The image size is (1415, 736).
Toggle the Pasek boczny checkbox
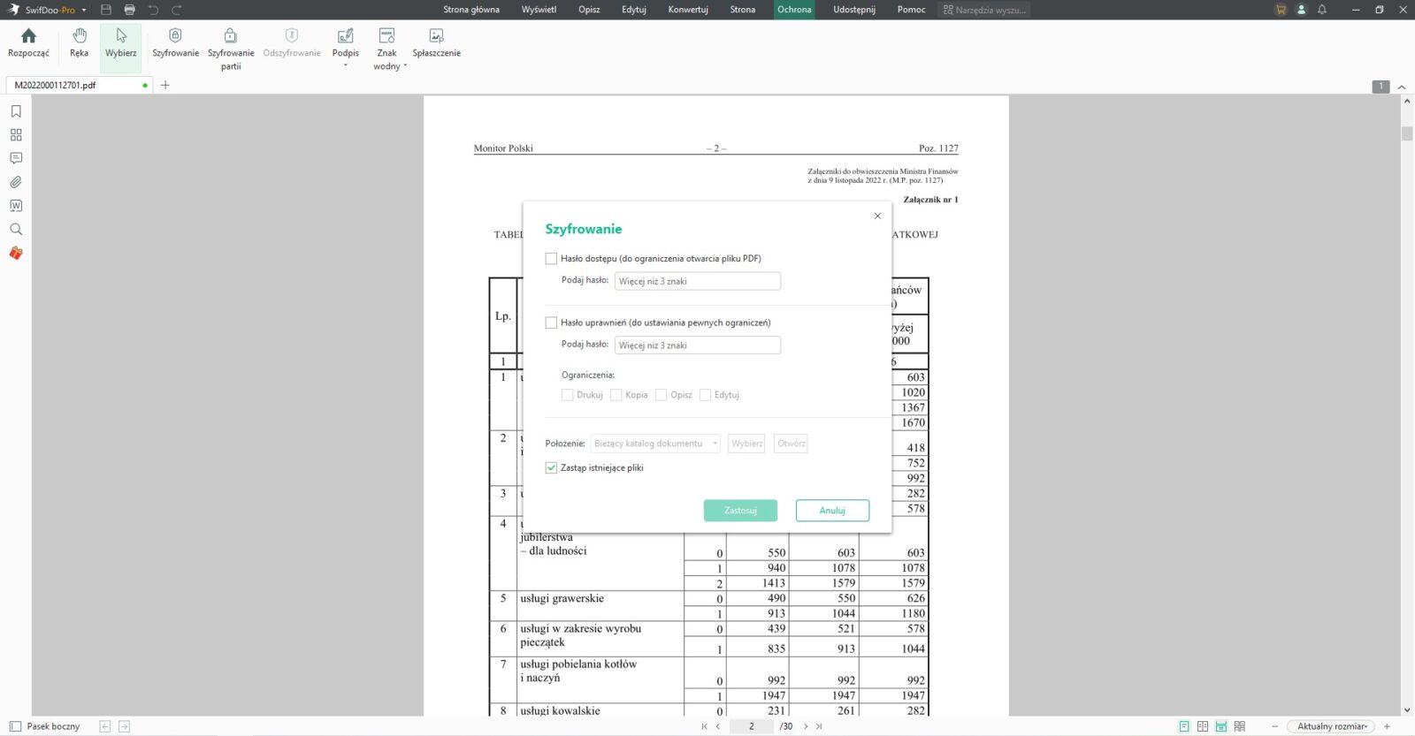tap(15, 726)
